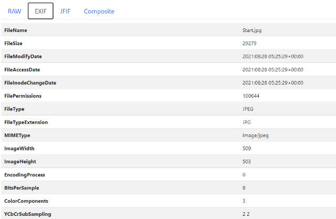Click the FileTypeExtension label
The height and width of the screenshot is (219, 336).
[26, 122]
